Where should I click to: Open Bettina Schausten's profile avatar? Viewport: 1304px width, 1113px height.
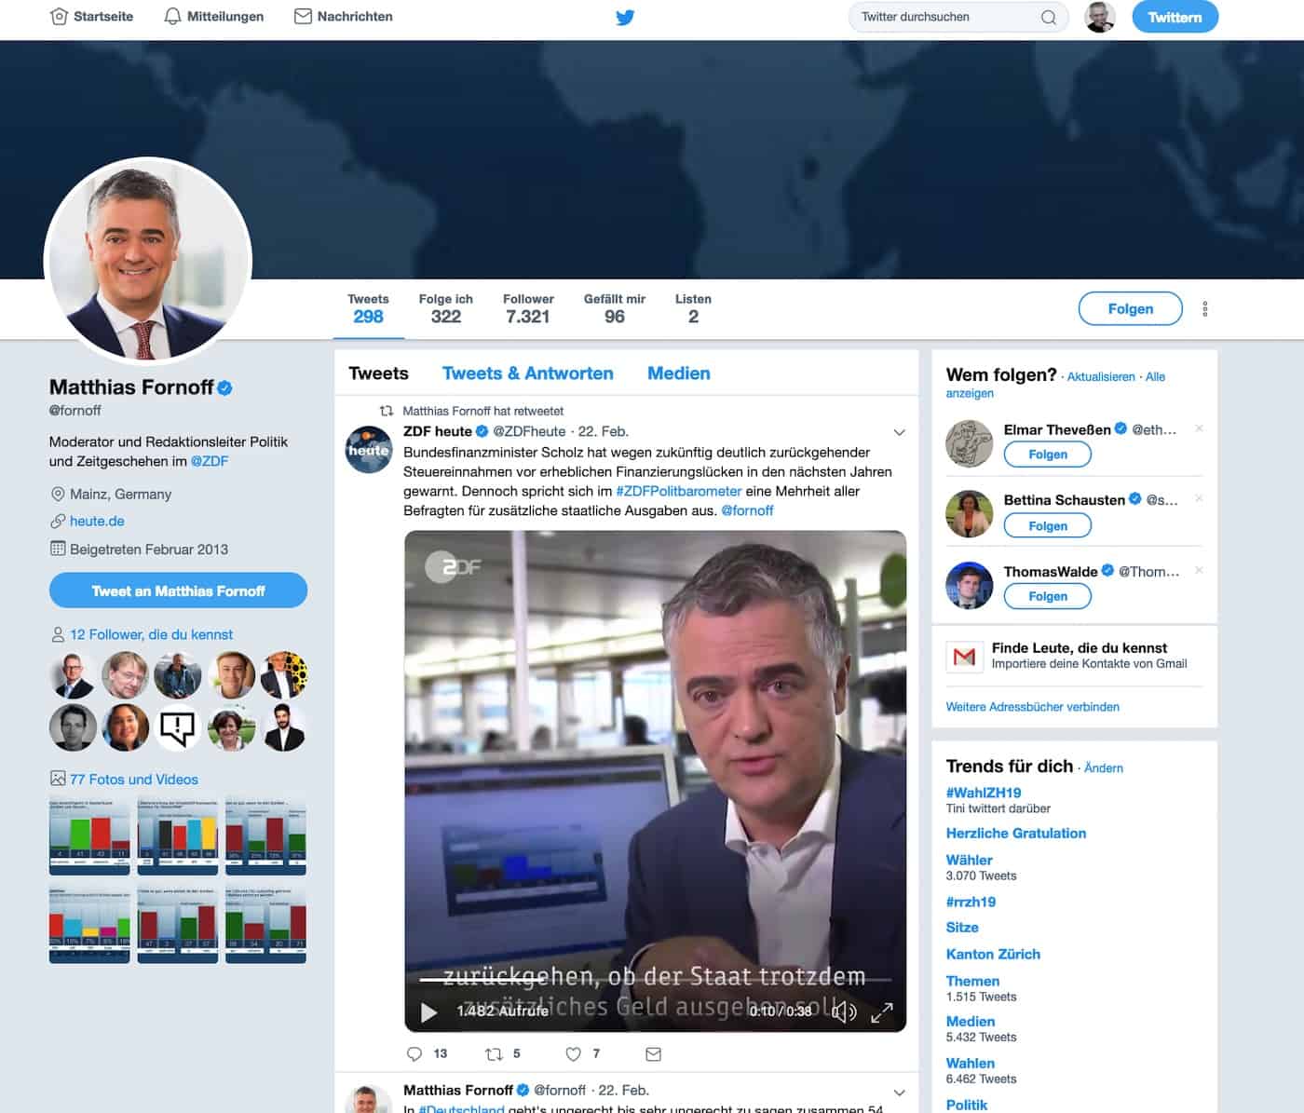(x=970, y=514)
